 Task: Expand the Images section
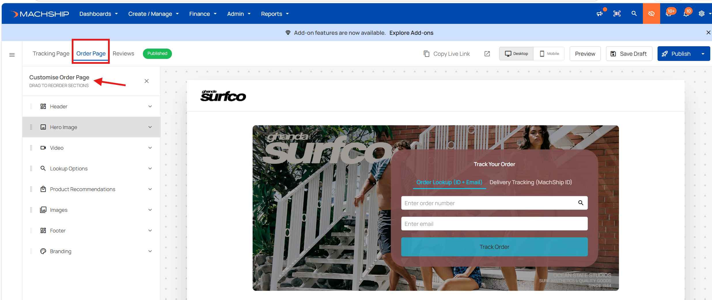[x=150, y=210]
